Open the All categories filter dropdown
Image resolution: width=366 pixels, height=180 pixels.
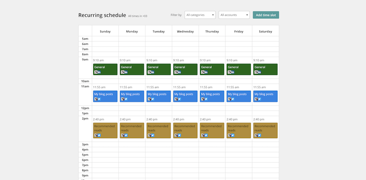coord(200,15)
